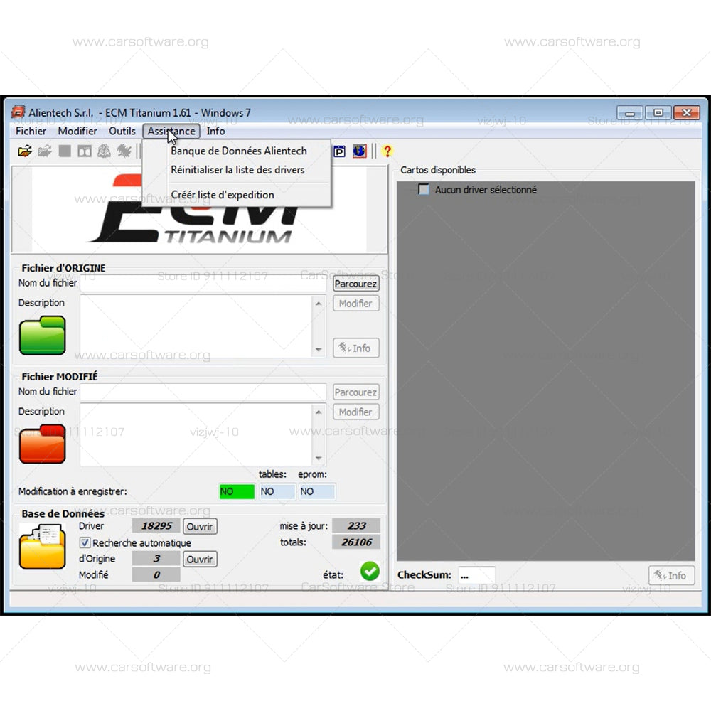The height and width of the screenshot is (711, 711).
Task: Click the ECM Titanium app title icon
Action: [x=18, y=112]
